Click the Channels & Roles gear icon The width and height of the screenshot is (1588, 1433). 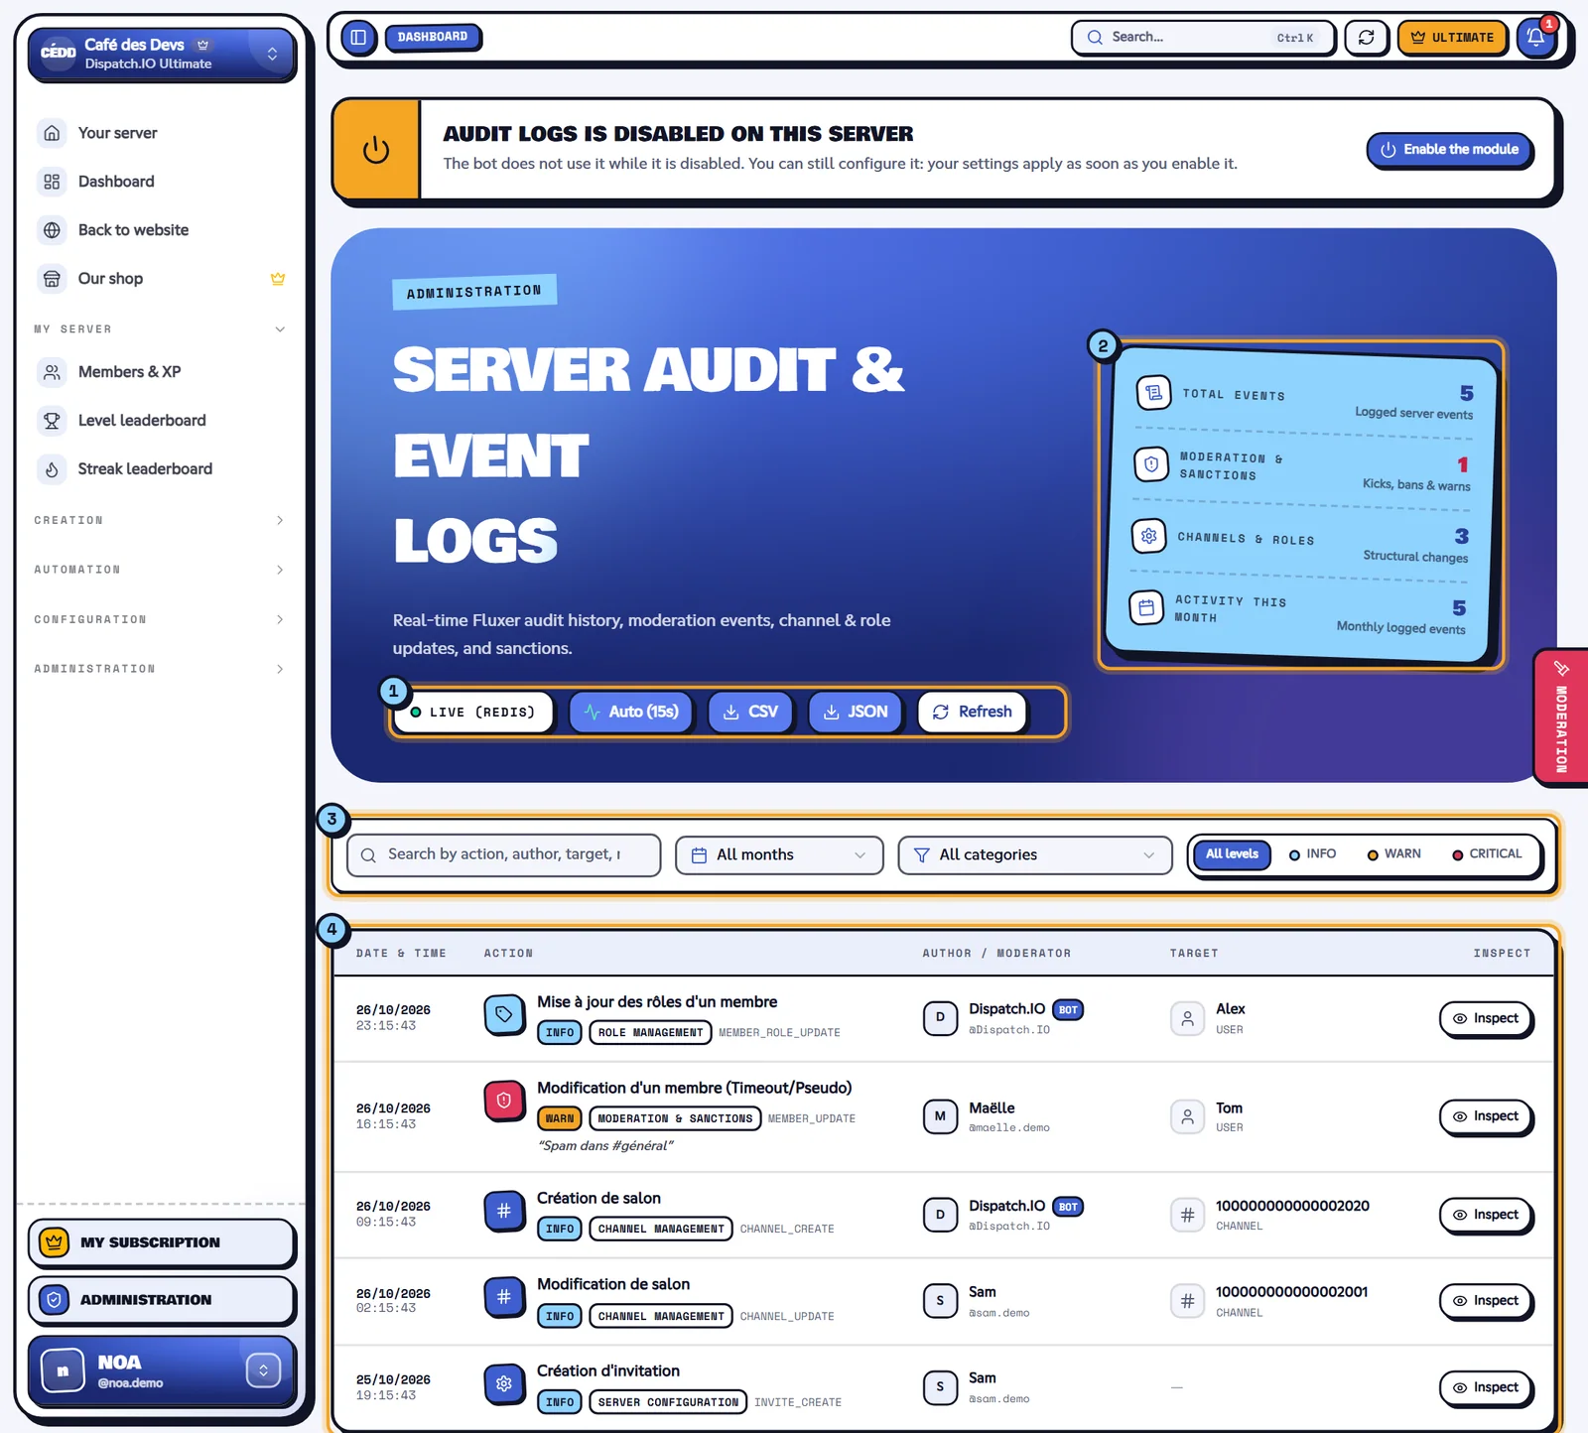click(x=1148, y=536)
